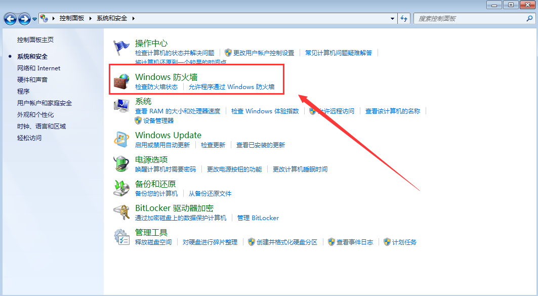Click the shield icon before 计划任务
Screen dimensions: 538x296
pos(387,242)
